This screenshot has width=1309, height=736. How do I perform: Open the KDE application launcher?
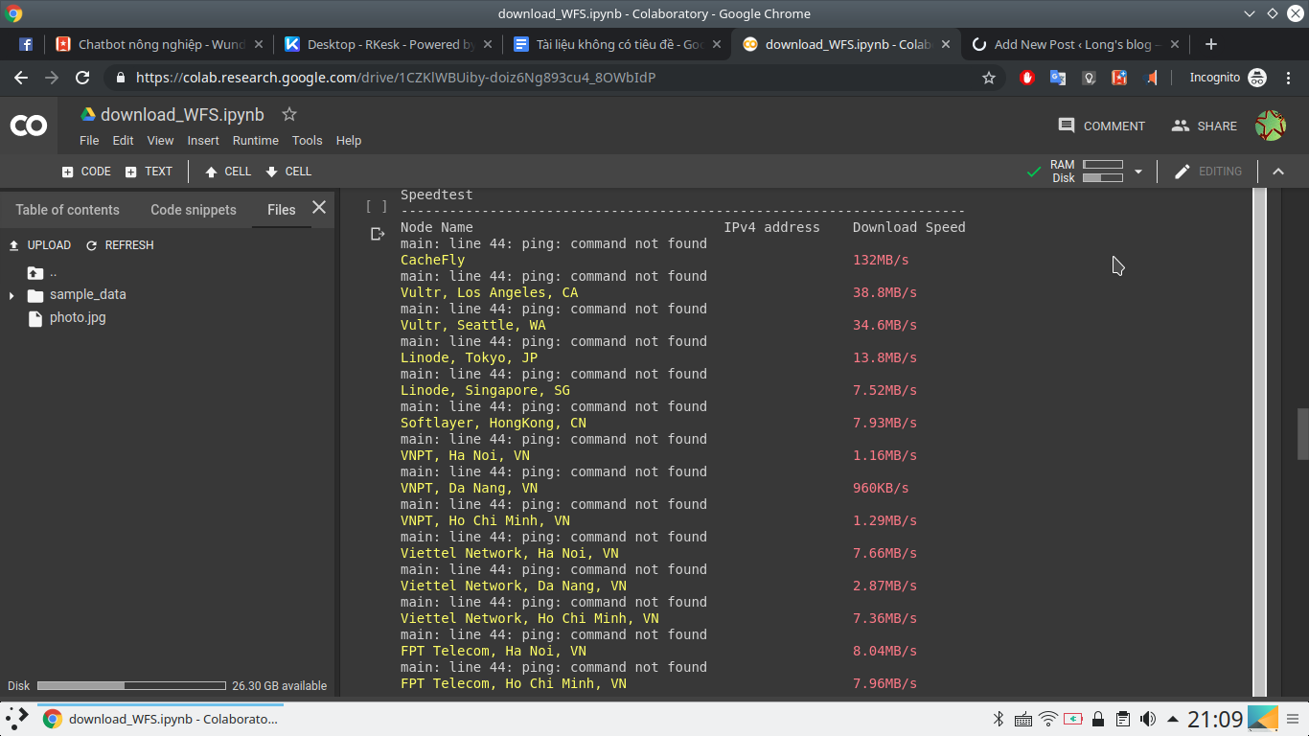17,718
